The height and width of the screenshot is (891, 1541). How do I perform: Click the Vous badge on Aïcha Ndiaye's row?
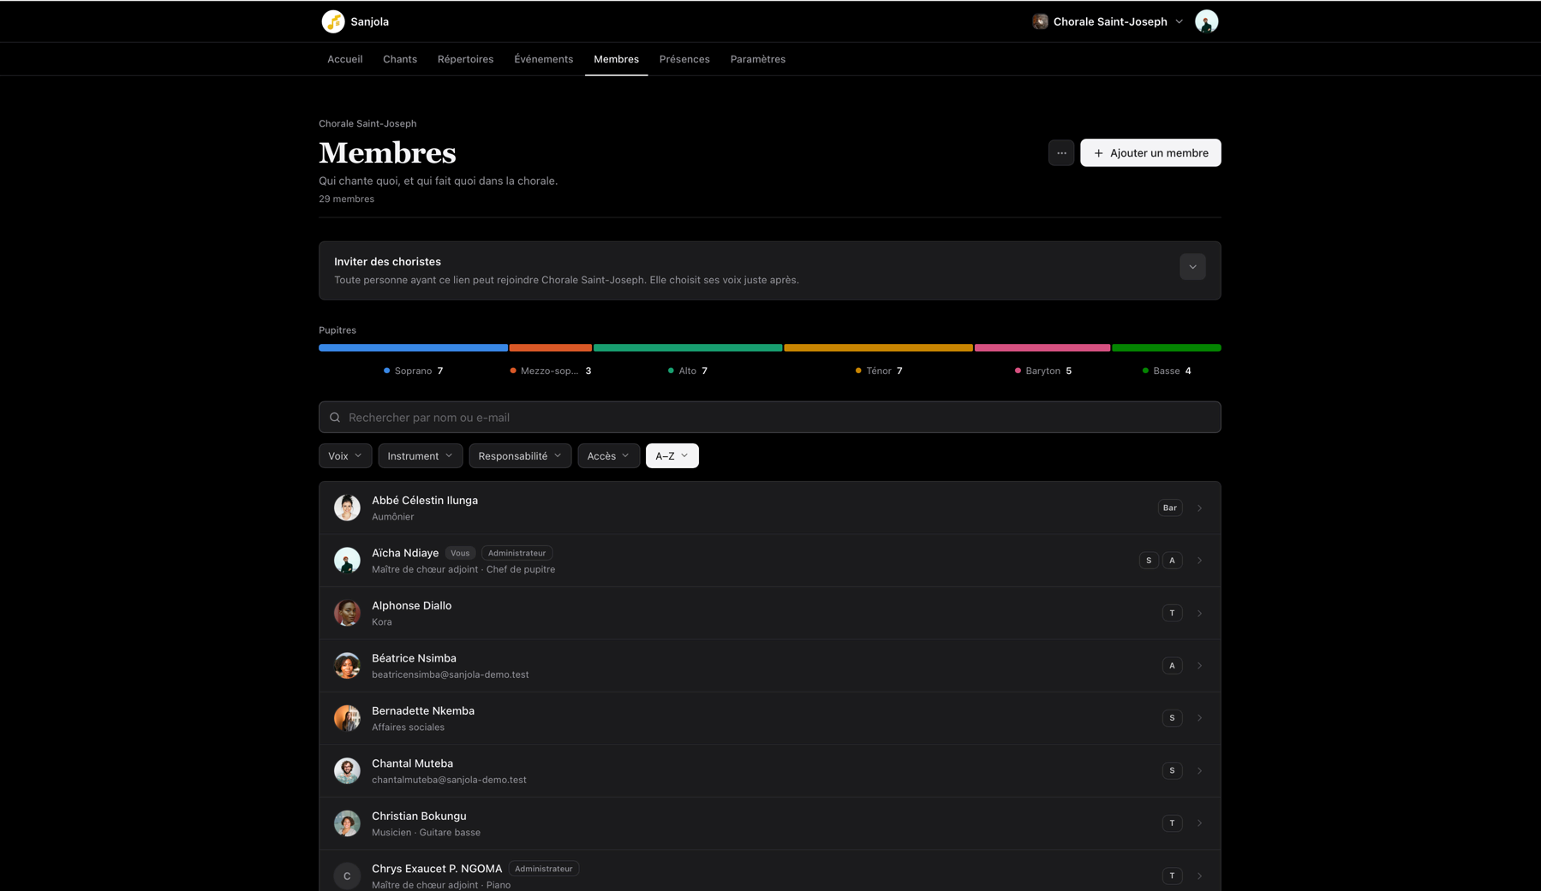click(x=460, y=554)
